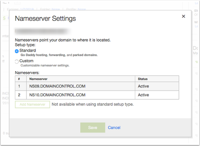Click Profile None link in background page
Viewport: 200px width, 146px height.
82,9
